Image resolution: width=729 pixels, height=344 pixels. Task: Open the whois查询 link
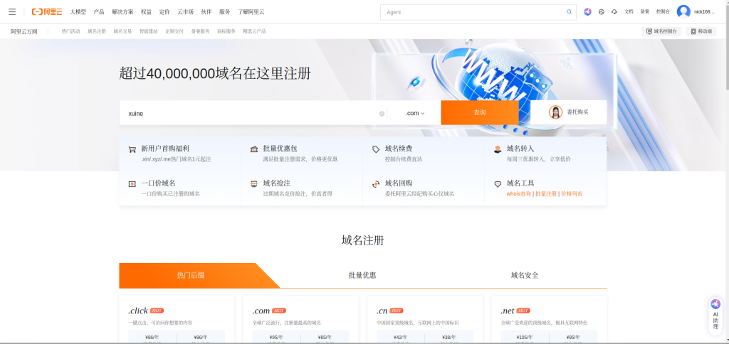tap(519, 193)
